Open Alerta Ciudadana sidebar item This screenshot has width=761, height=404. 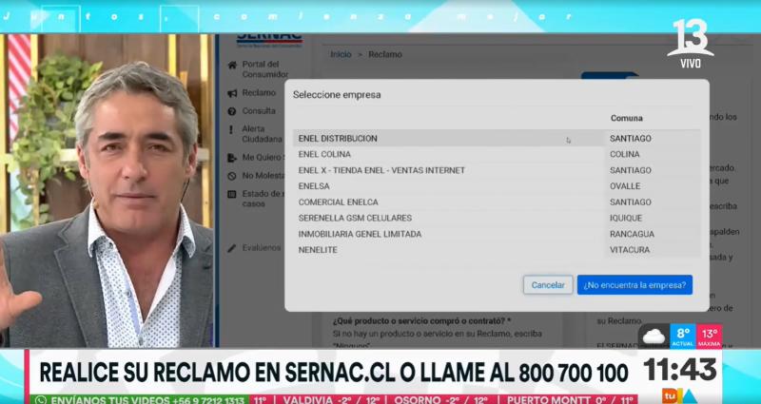coord(263,134)
